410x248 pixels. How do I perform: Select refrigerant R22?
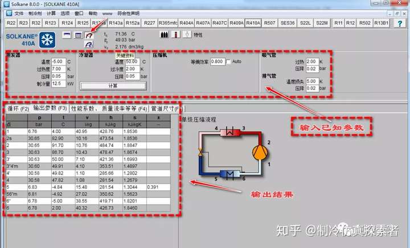(11, 23)
